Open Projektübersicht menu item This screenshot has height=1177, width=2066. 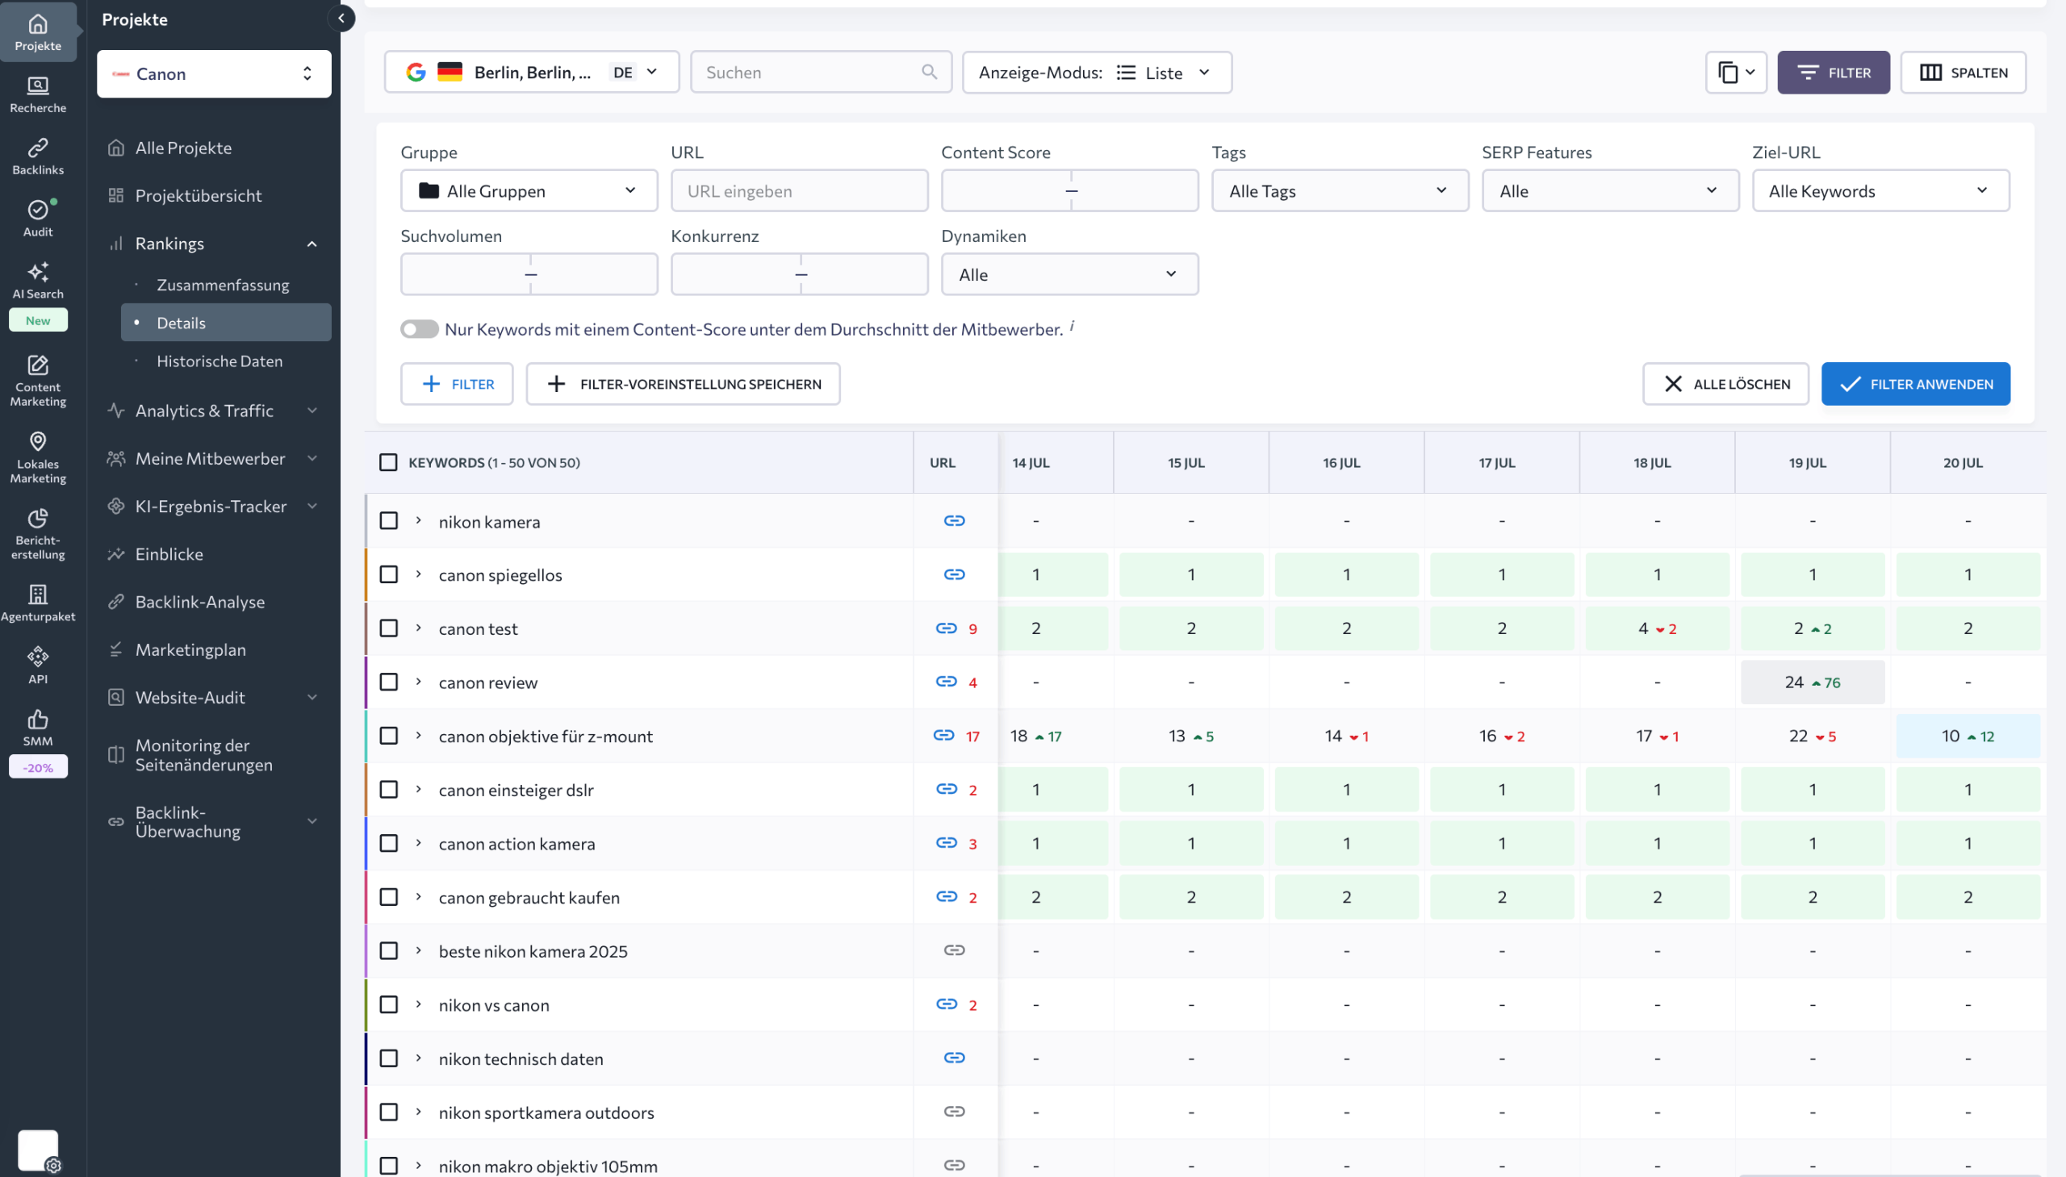point(198,195)
